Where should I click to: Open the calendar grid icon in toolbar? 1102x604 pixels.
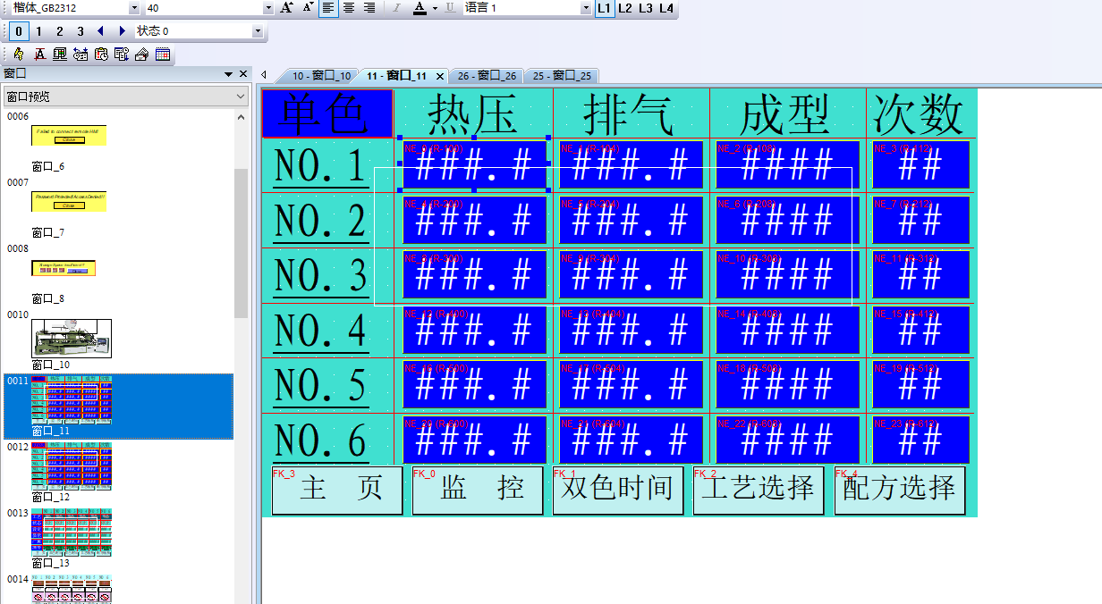(x=163, y=55)
